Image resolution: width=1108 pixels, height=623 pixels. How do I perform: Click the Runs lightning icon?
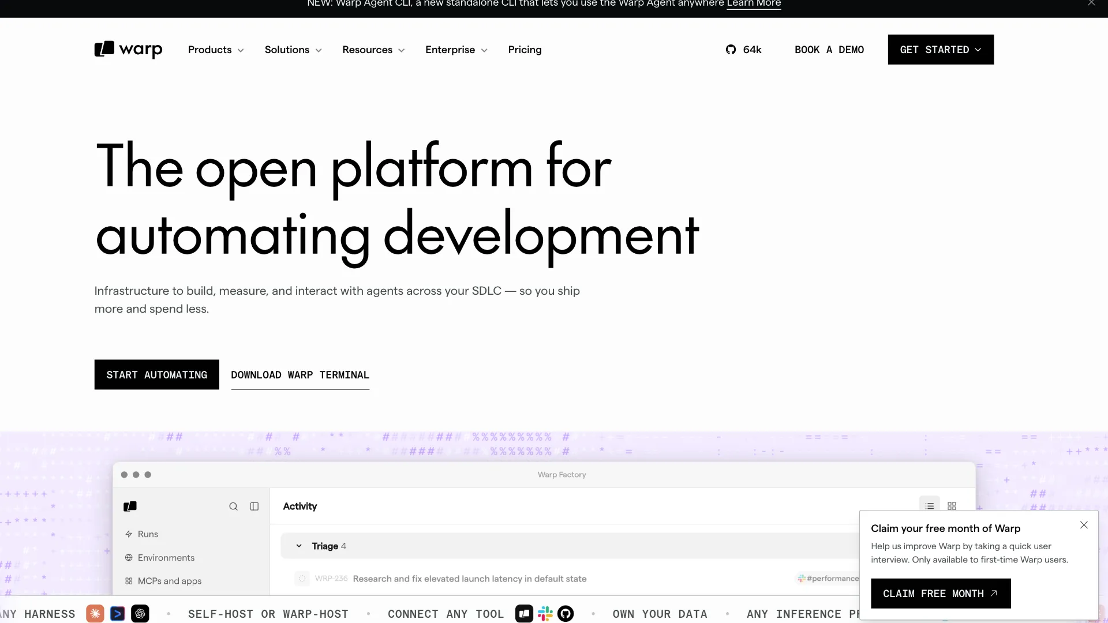click(x=129, y=534)
